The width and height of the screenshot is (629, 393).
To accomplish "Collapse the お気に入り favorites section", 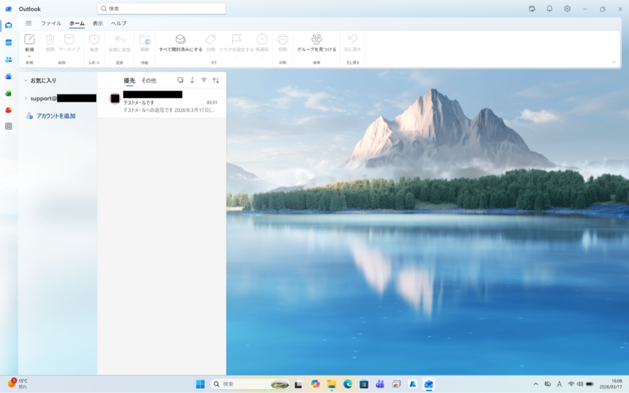I will (x=25, y=80).
